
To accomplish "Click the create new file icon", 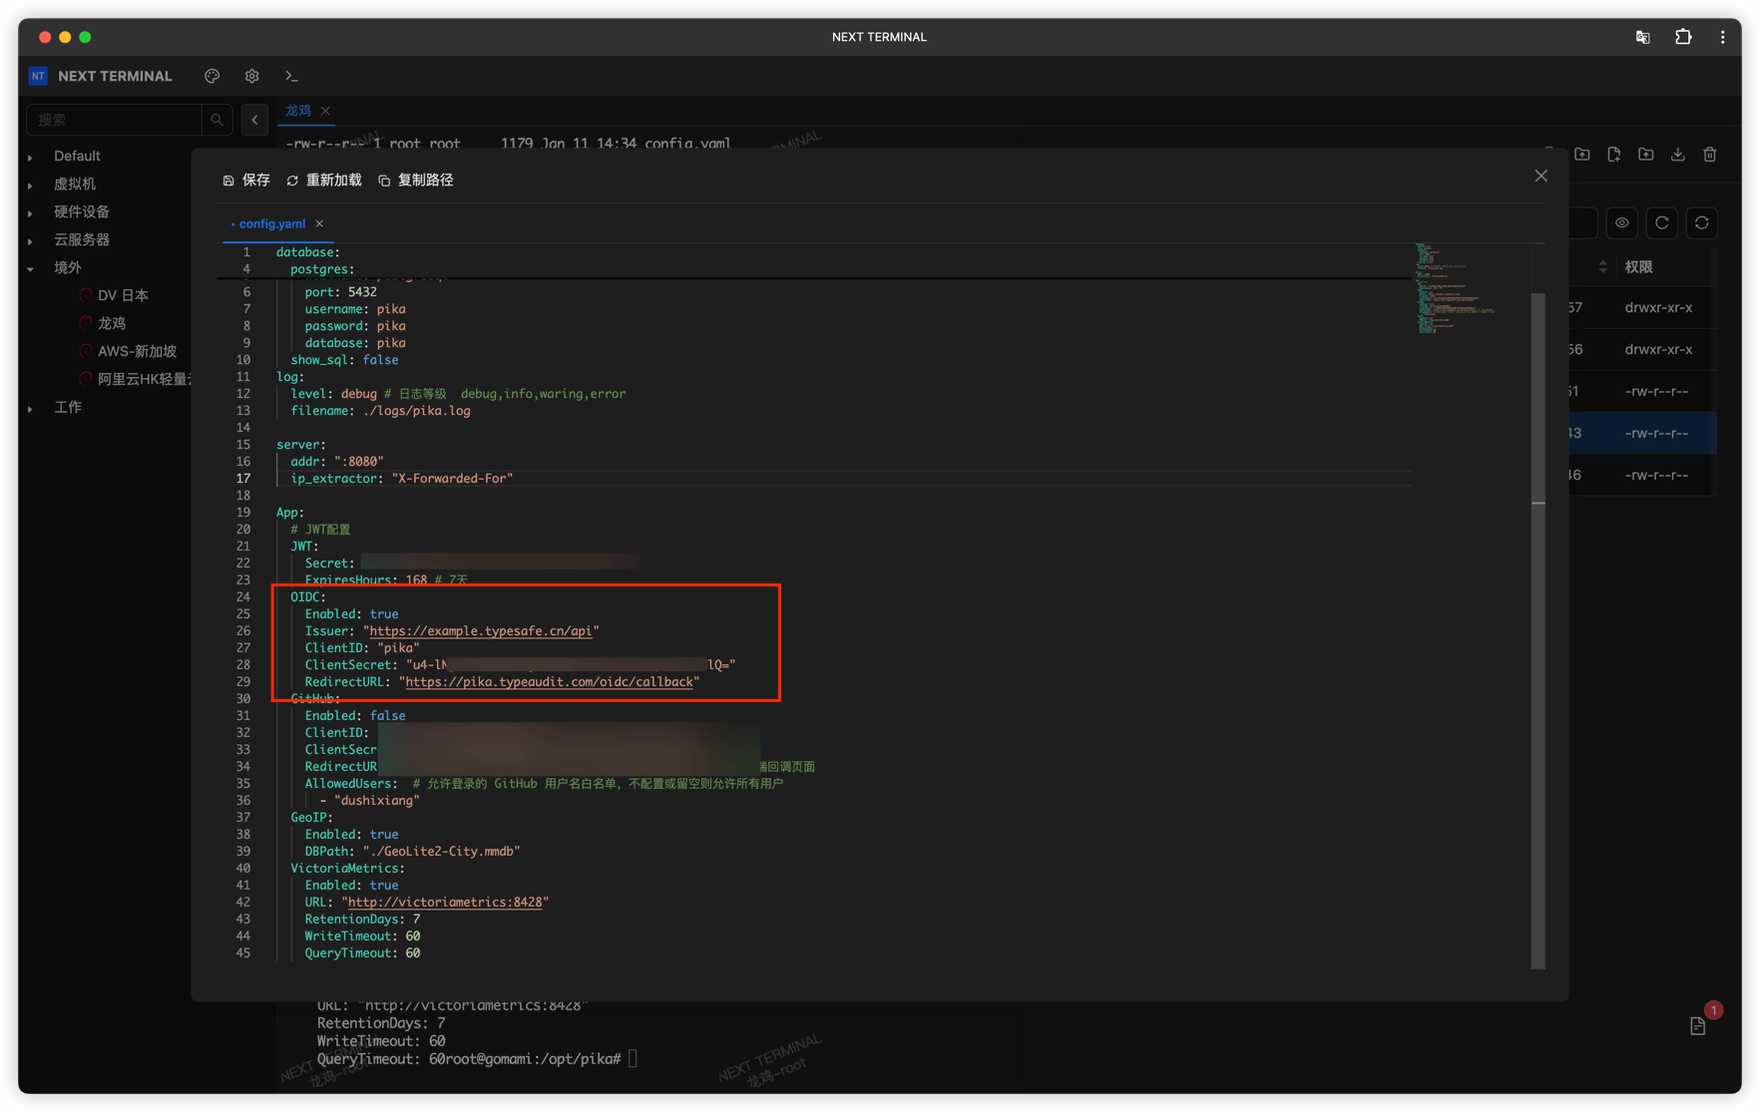I will 1614,155.
